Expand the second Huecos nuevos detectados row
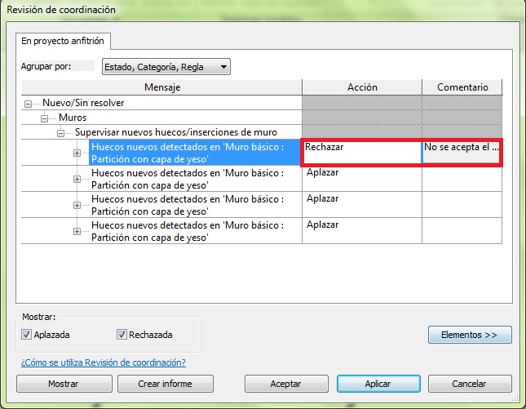 77,179
